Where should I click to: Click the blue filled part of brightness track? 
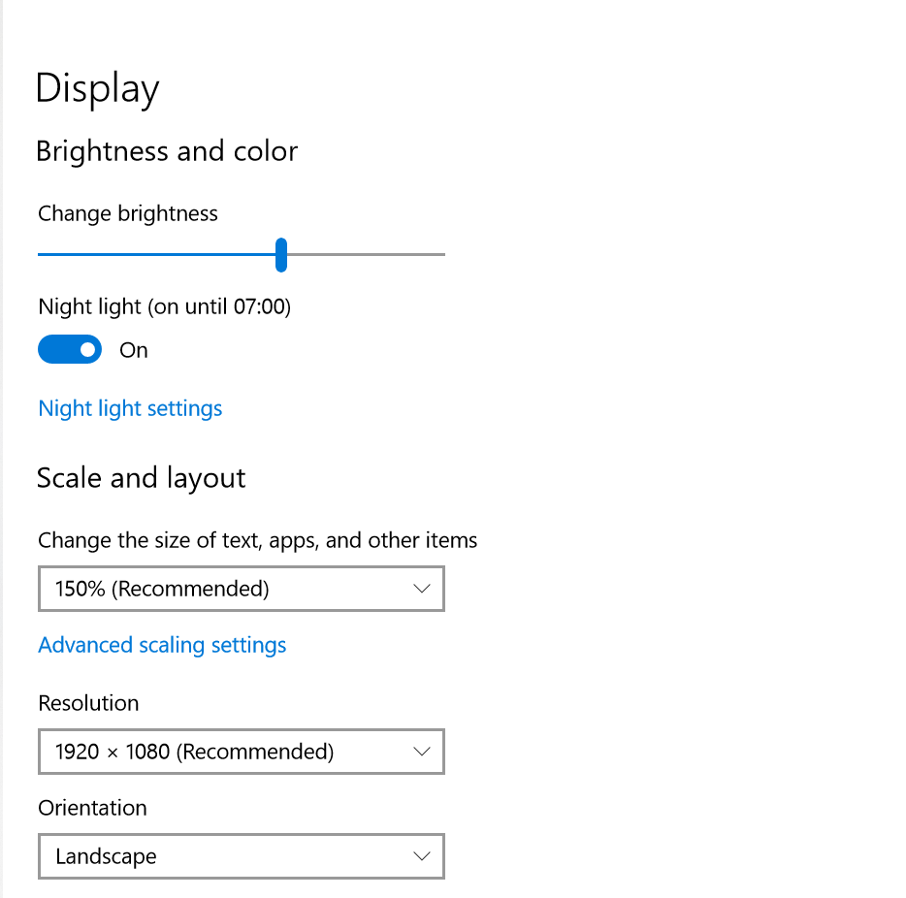tap(156, 255)
